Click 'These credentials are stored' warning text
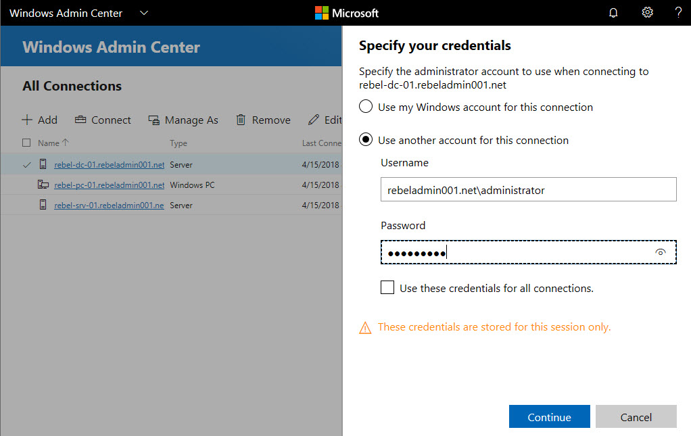Viewport: 691px width, 436px height. click(494, 327)
